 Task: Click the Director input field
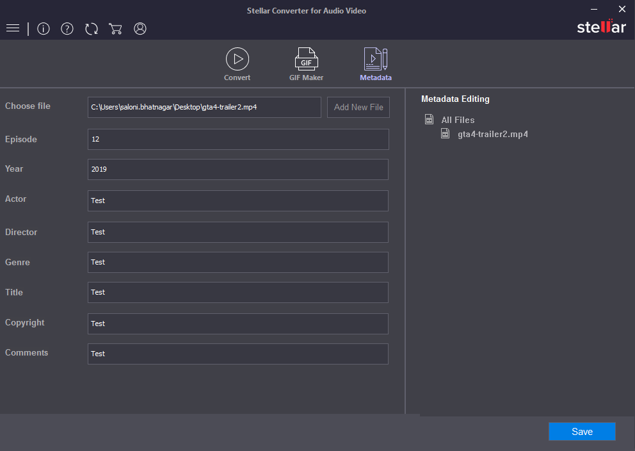(238, 232)
